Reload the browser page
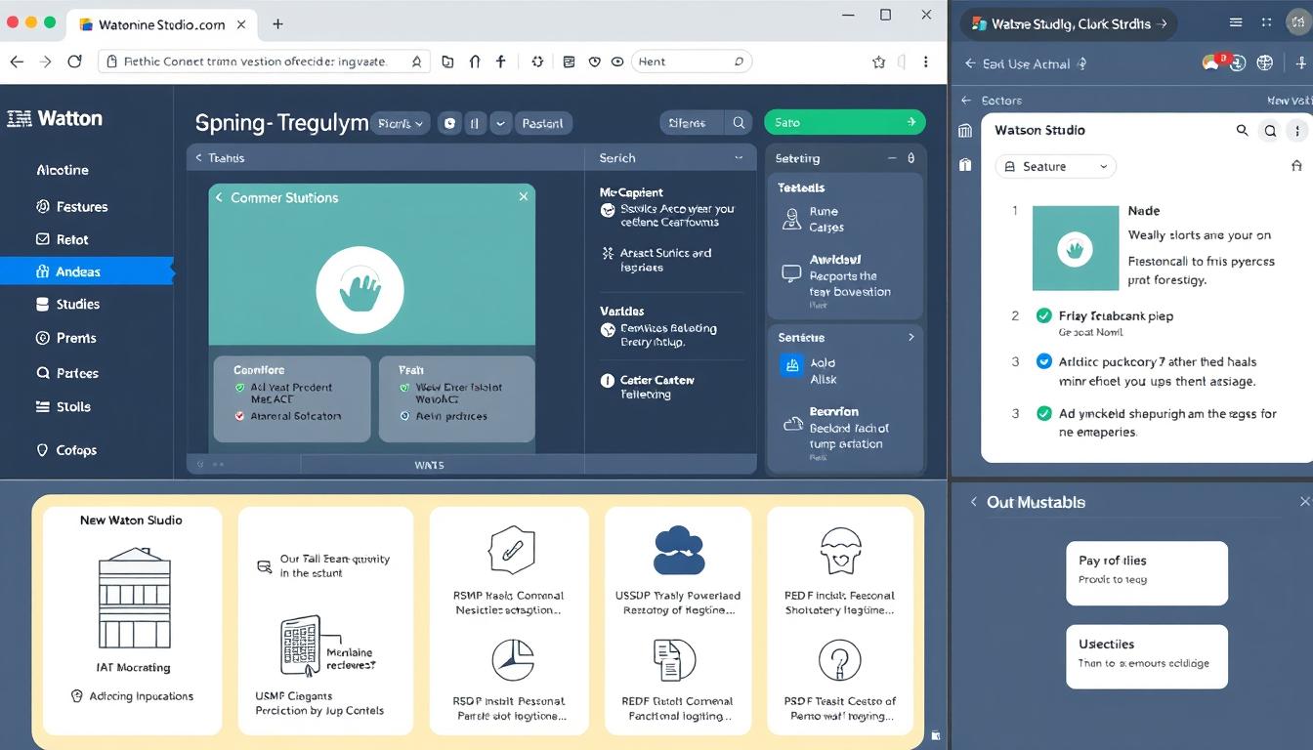The image size is (1313, 750). click(74, 62)
